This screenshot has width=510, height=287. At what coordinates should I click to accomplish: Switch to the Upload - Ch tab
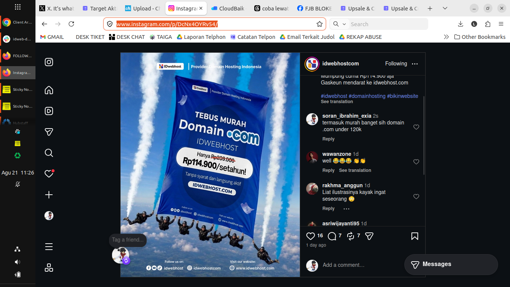tap(143, 8)
